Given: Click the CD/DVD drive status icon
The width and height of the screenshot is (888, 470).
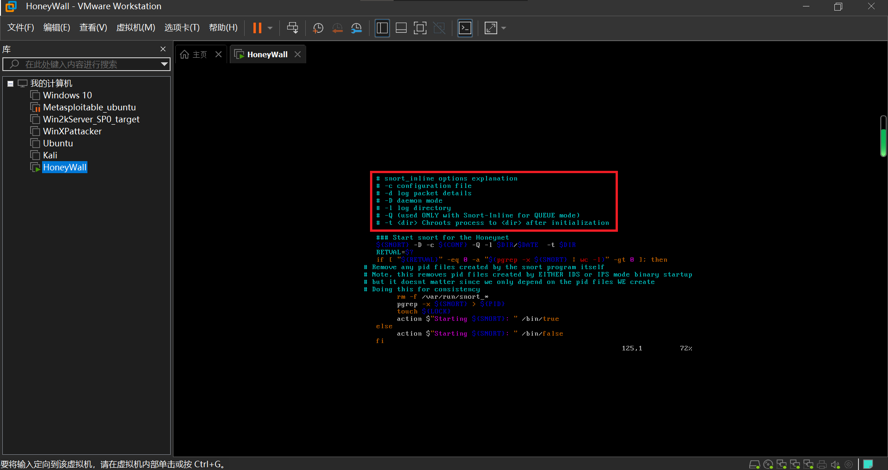Looking at the screenshot, I should (768, 464).
